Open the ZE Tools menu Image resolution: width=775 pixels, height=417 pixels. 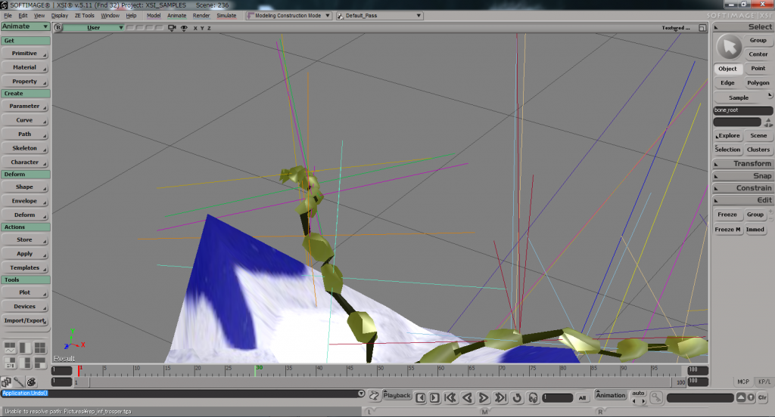(84, 16)
